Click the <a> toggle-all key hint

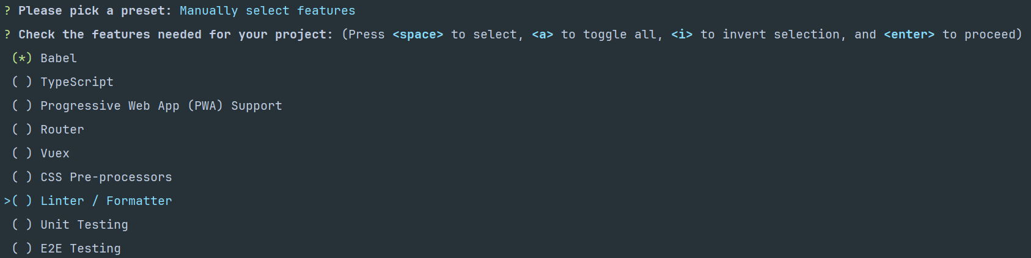pos(542,35)
